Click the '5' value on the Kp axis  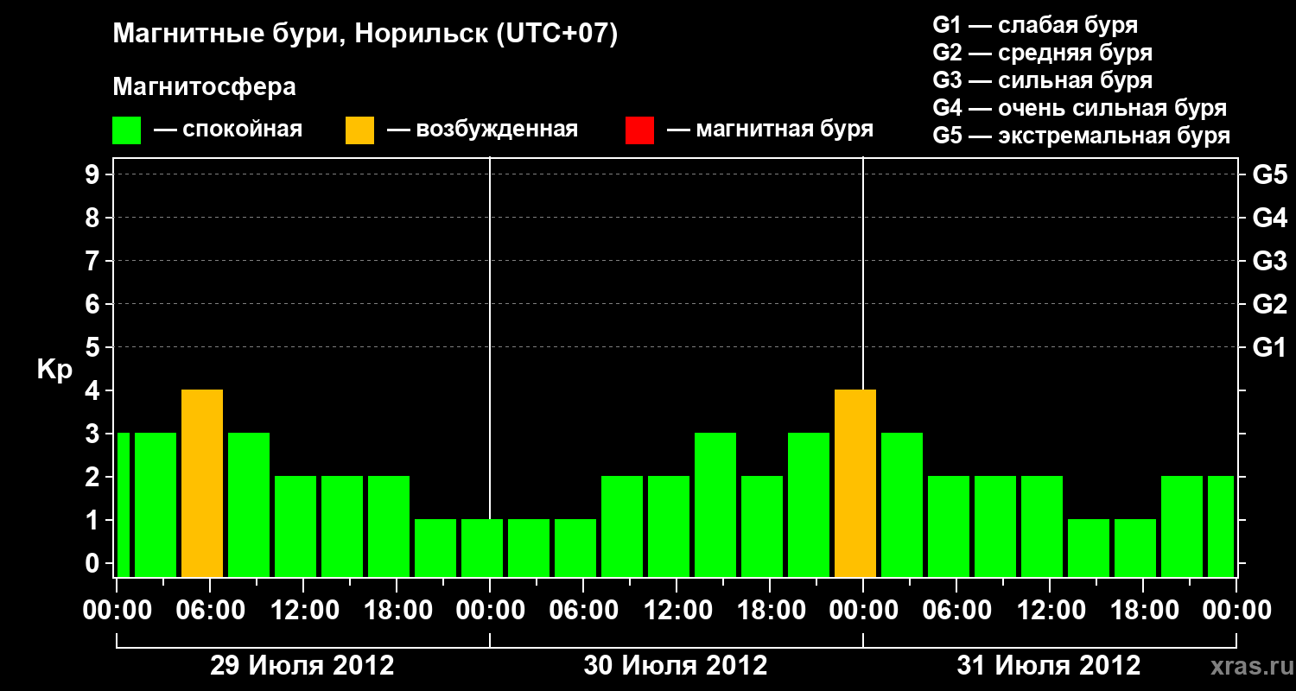point(94,347)
